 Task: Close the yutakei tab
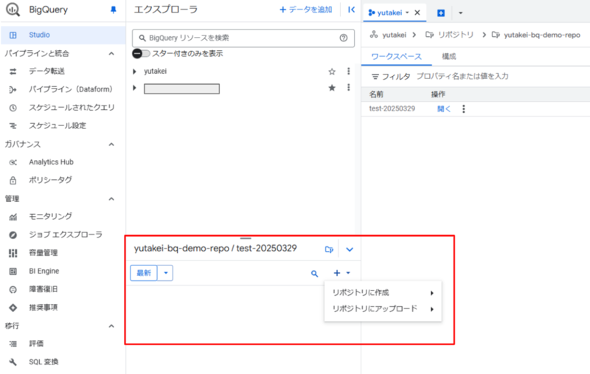tap(417, 13)
